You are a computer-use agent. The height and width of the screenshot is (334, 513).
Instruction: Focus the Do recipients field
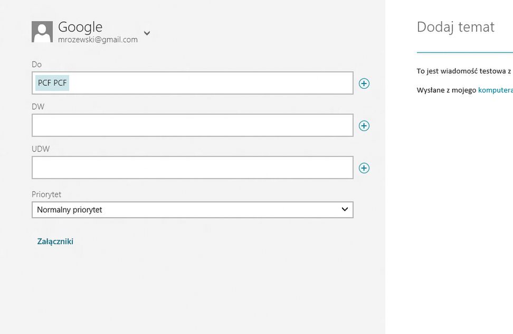211,83
